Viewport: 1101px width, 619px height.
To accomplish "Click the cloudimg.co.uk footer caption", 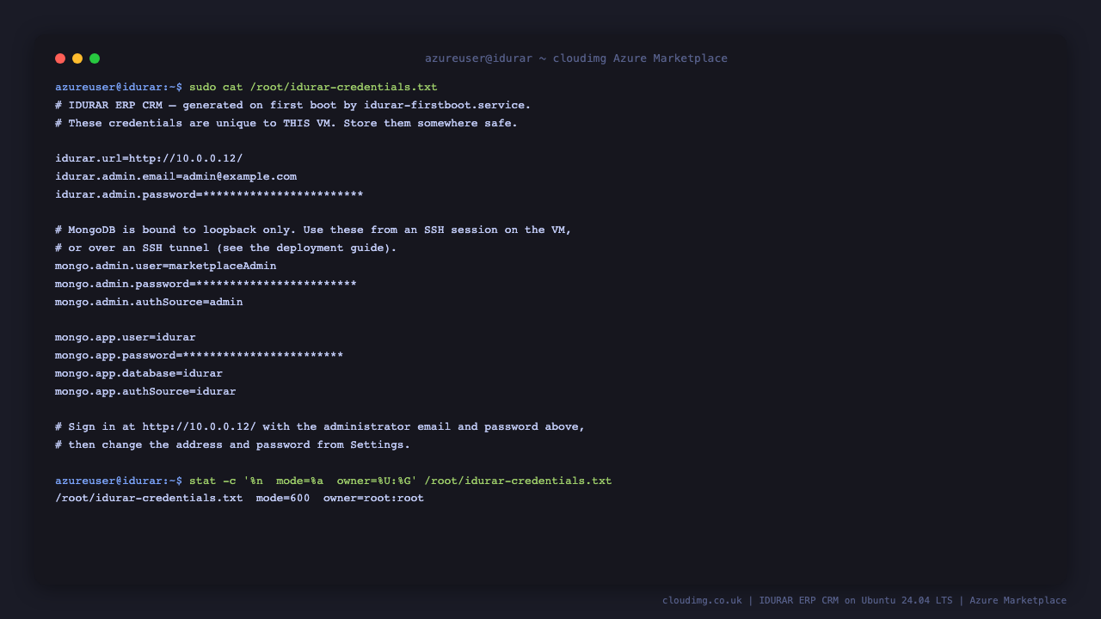I will (864, 600).
